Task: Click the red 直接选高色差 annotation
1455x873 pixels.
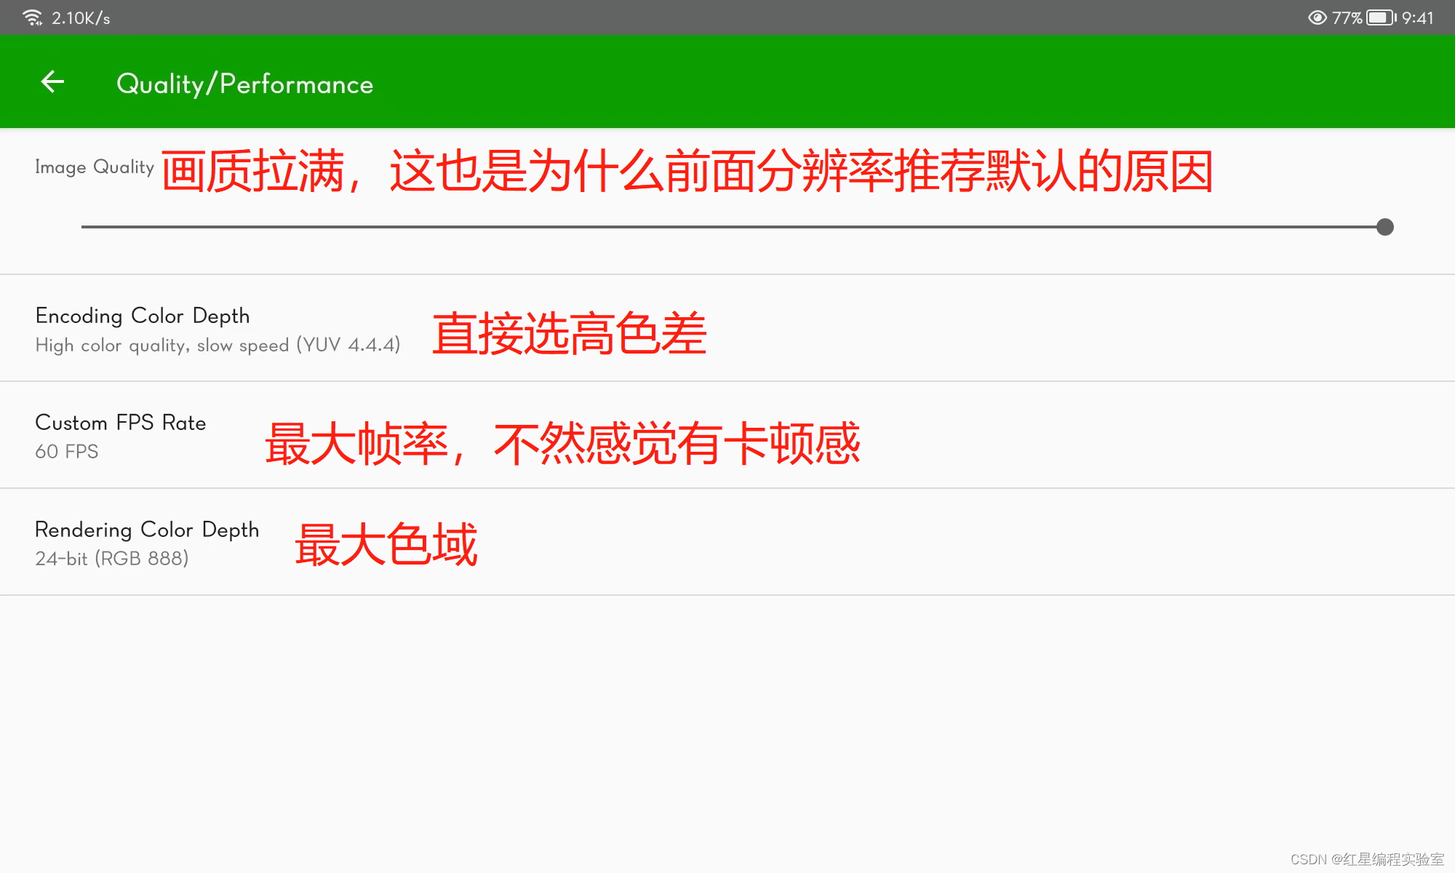Action: click(569, 334)
